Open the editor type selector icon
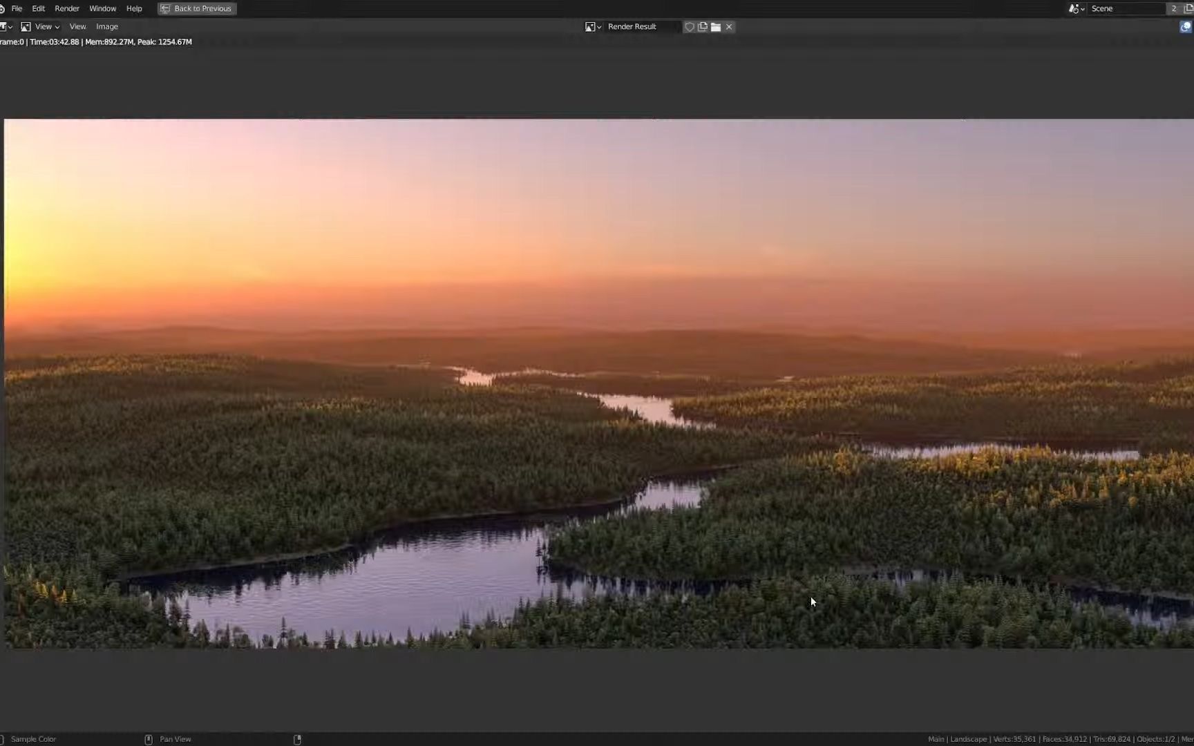The width and height of the screenshot is (1194, 746). pyautogui.click(x=5, y=26)
